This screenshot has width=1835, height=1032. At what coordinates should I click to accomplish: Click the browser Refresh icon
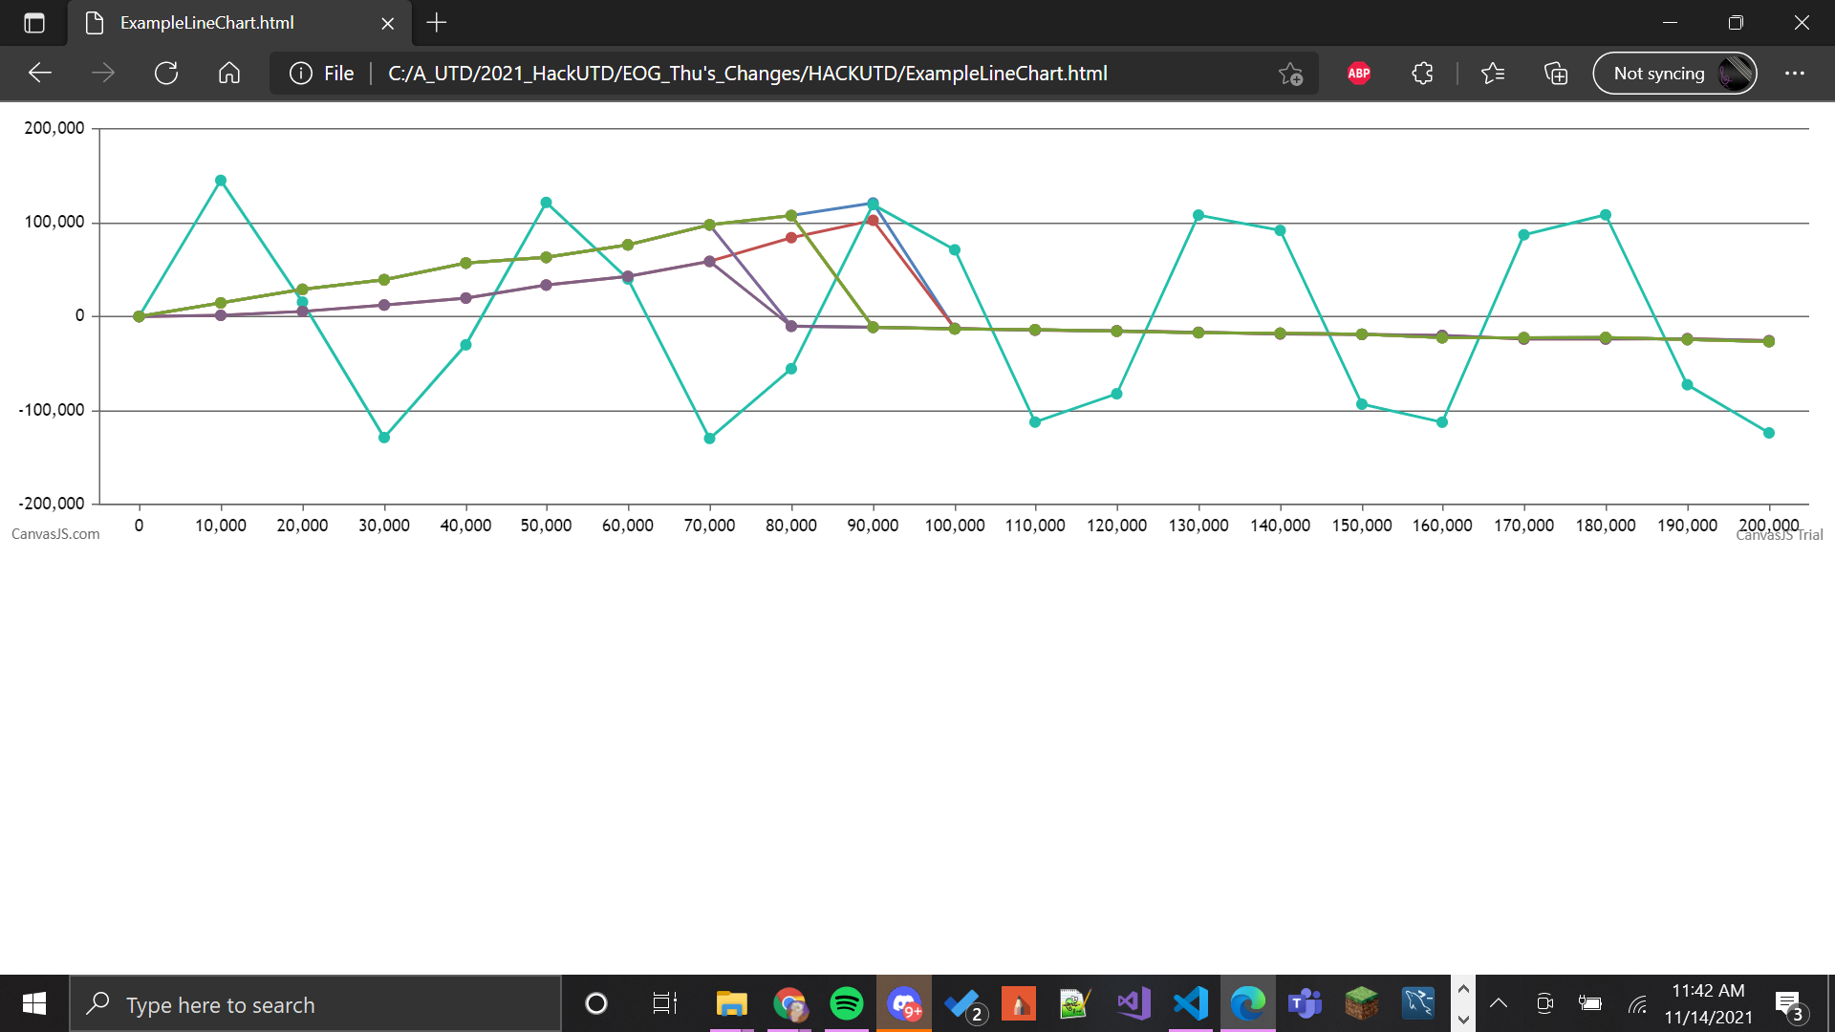(x=166, y=74)
